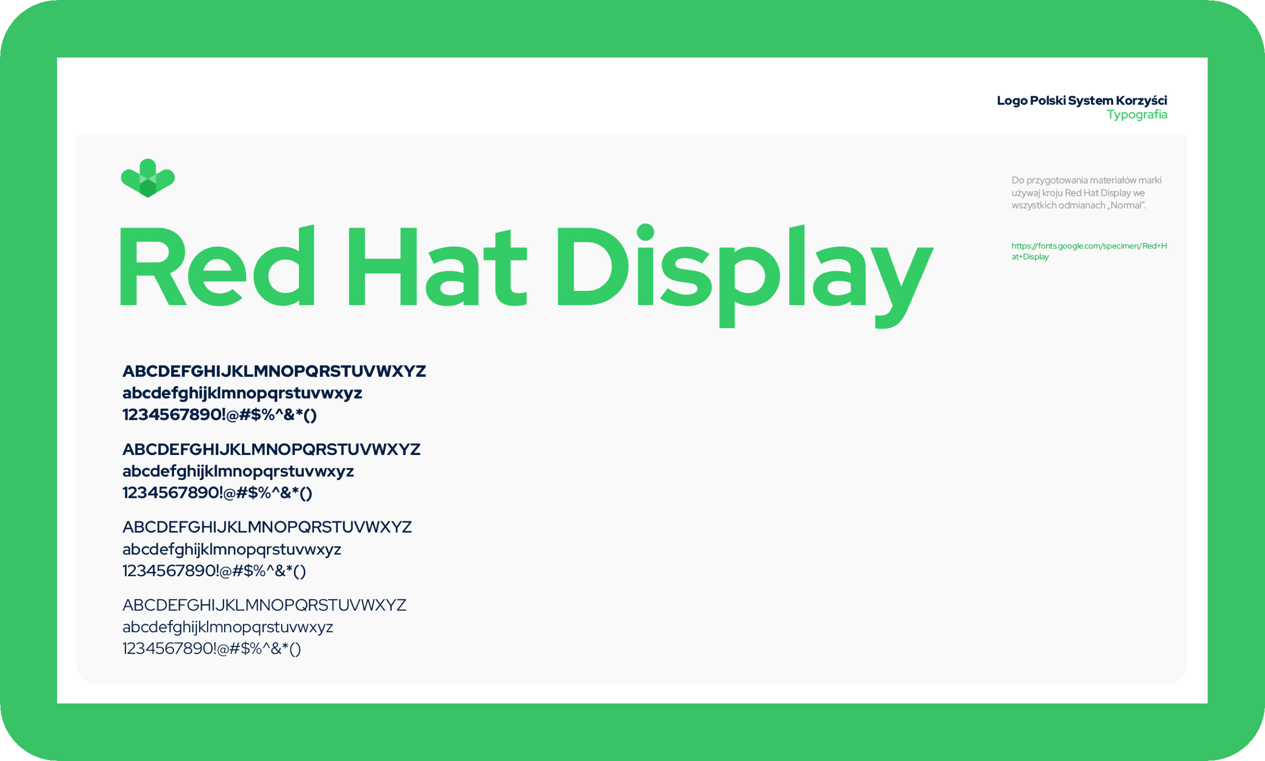Click the lightest lowercase alphabet line

[228, 627]
